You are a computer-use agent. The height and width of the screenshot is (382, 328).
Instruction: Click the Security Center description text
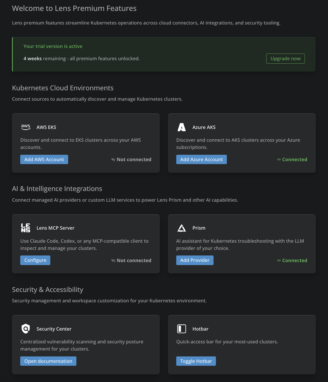82,345
